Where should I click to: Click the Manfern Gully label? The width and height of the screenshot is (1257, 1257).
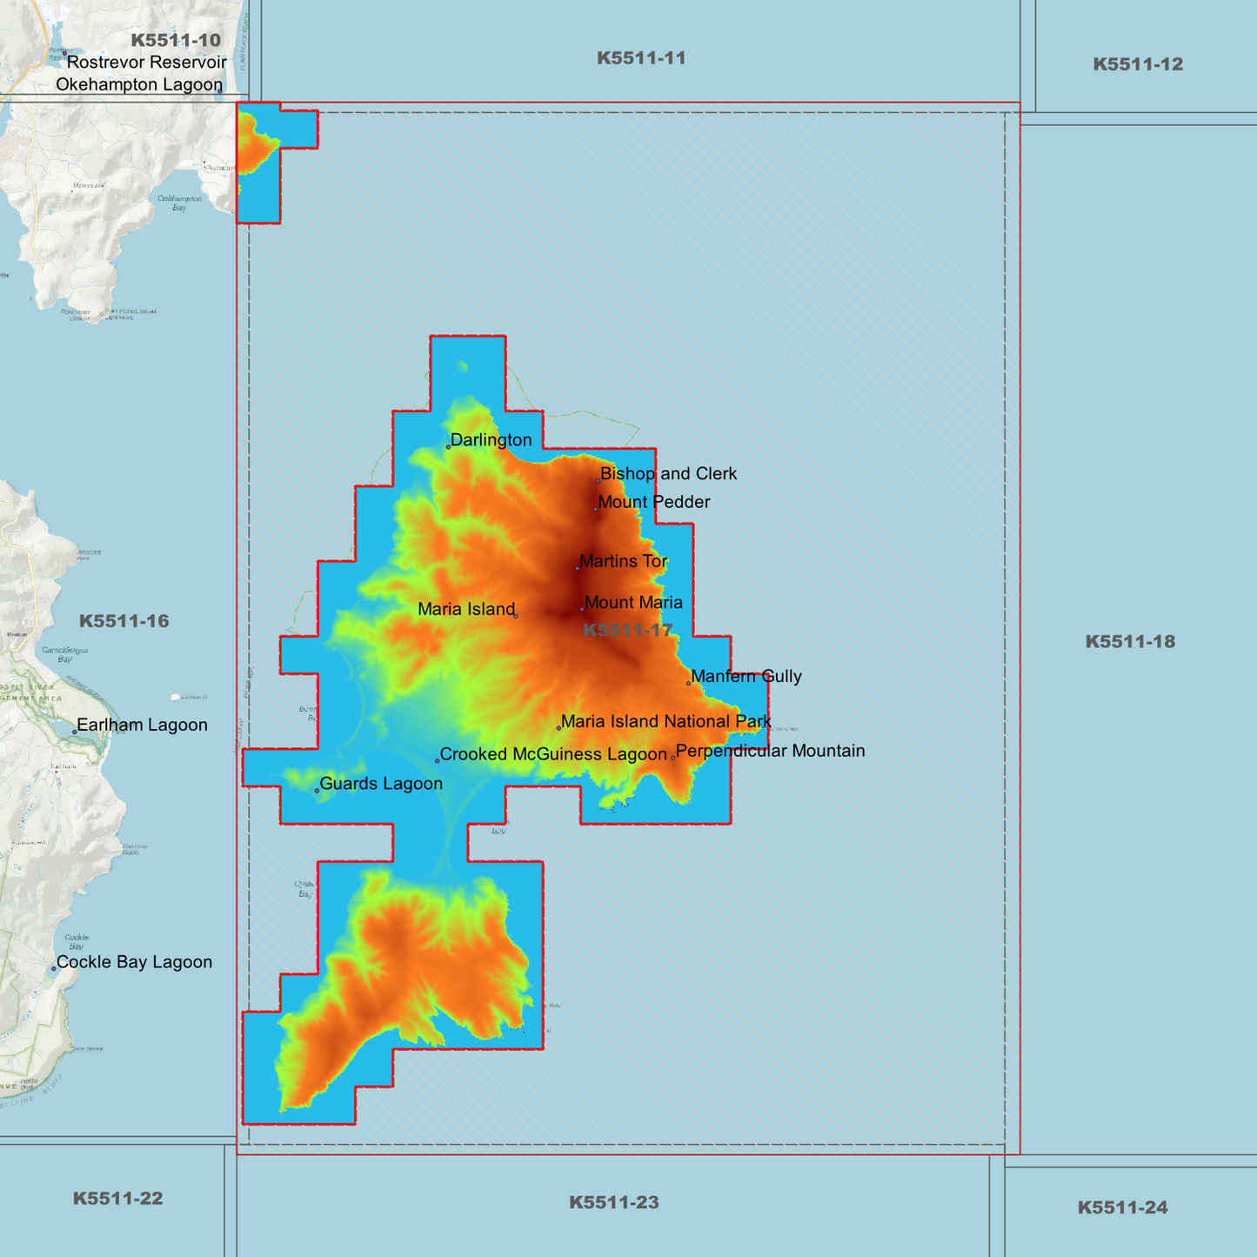pyautogui.click(x=746, y=677)
